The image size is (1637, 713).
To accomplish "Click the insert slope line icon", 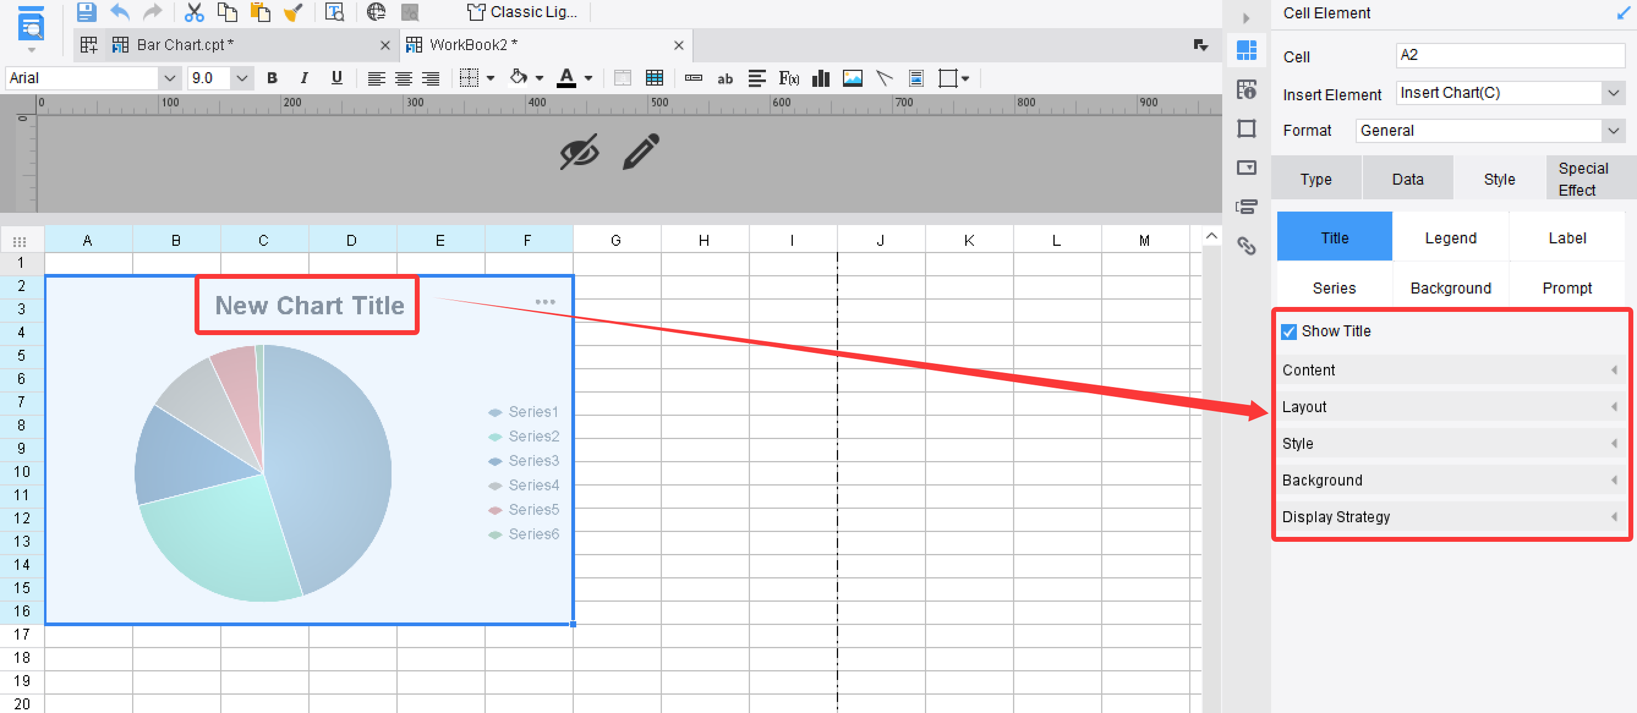I will point(885,78).
